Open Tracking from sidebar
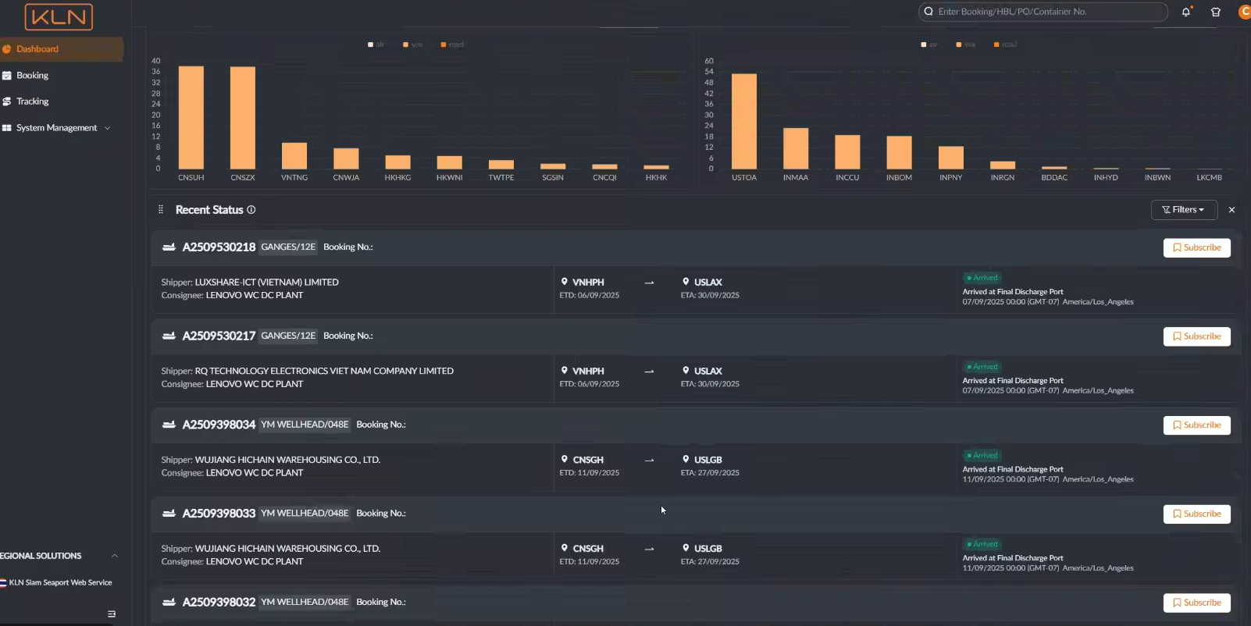 tap(32, 101)
